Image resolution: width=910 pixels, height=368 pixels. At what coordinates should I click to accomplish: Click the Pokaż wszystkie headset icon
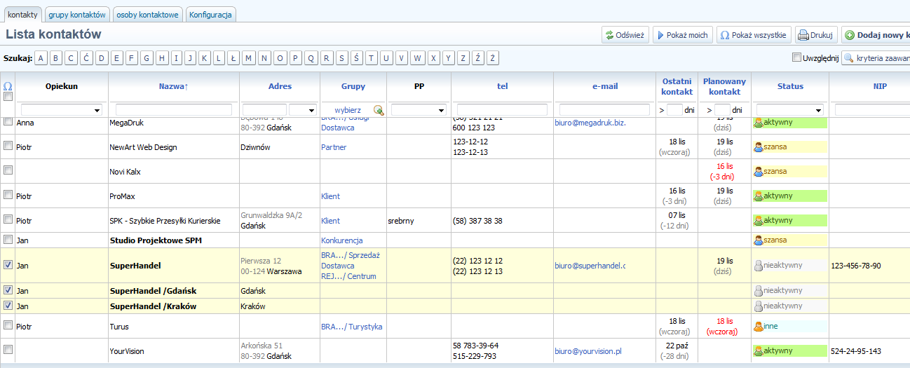click(725, 35)
